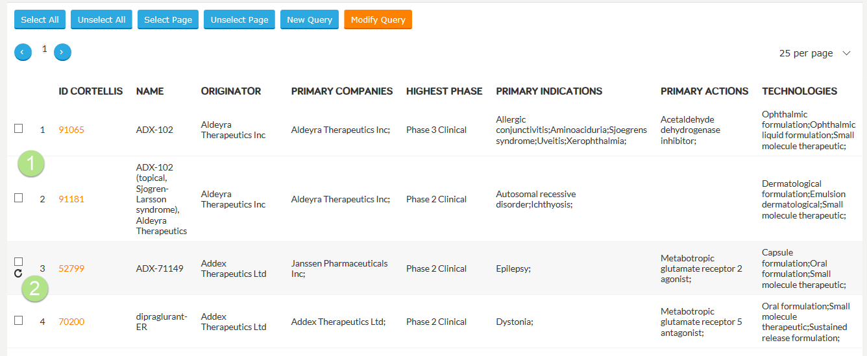Click the orange Modify Query button

point(378,19)
